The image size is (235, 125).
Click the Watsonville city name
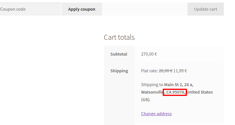[152, 92]
